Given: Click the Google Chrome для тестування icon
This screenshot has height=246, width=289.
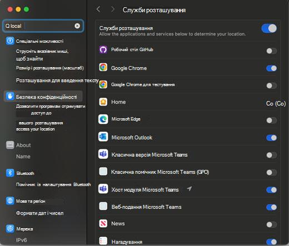Looking at the screenshot, I should 103,84.
